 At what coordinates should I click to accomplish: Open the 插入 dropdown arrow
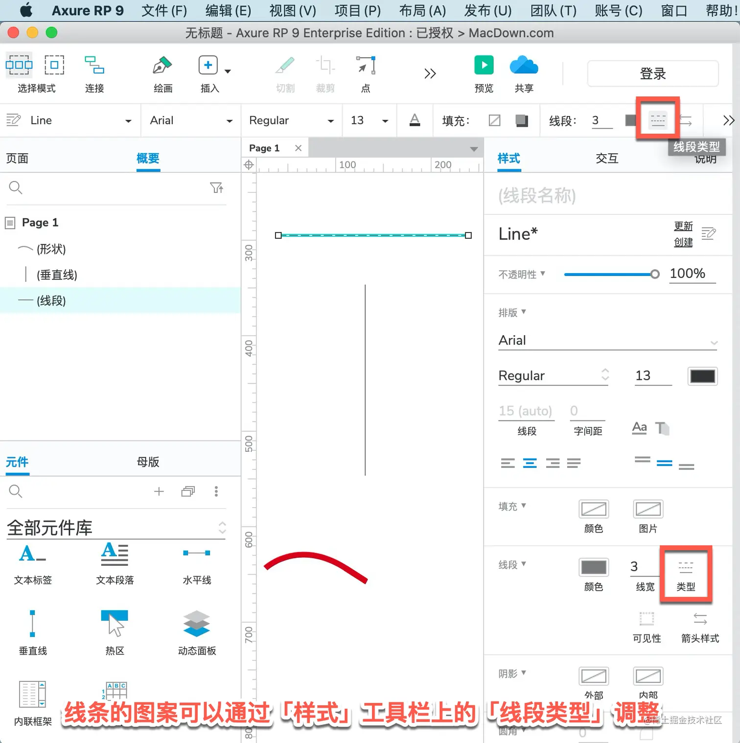[x=228, y=71]
